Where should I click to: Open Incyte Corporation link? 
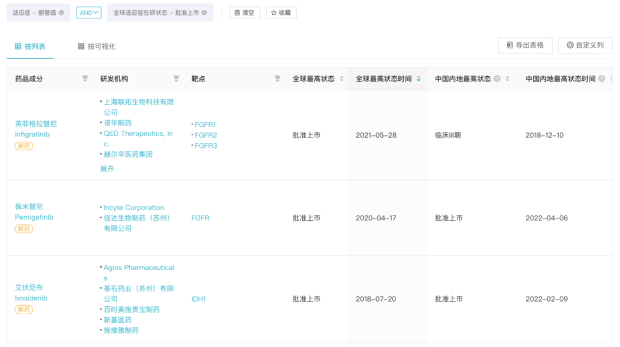tap(134, 208)
